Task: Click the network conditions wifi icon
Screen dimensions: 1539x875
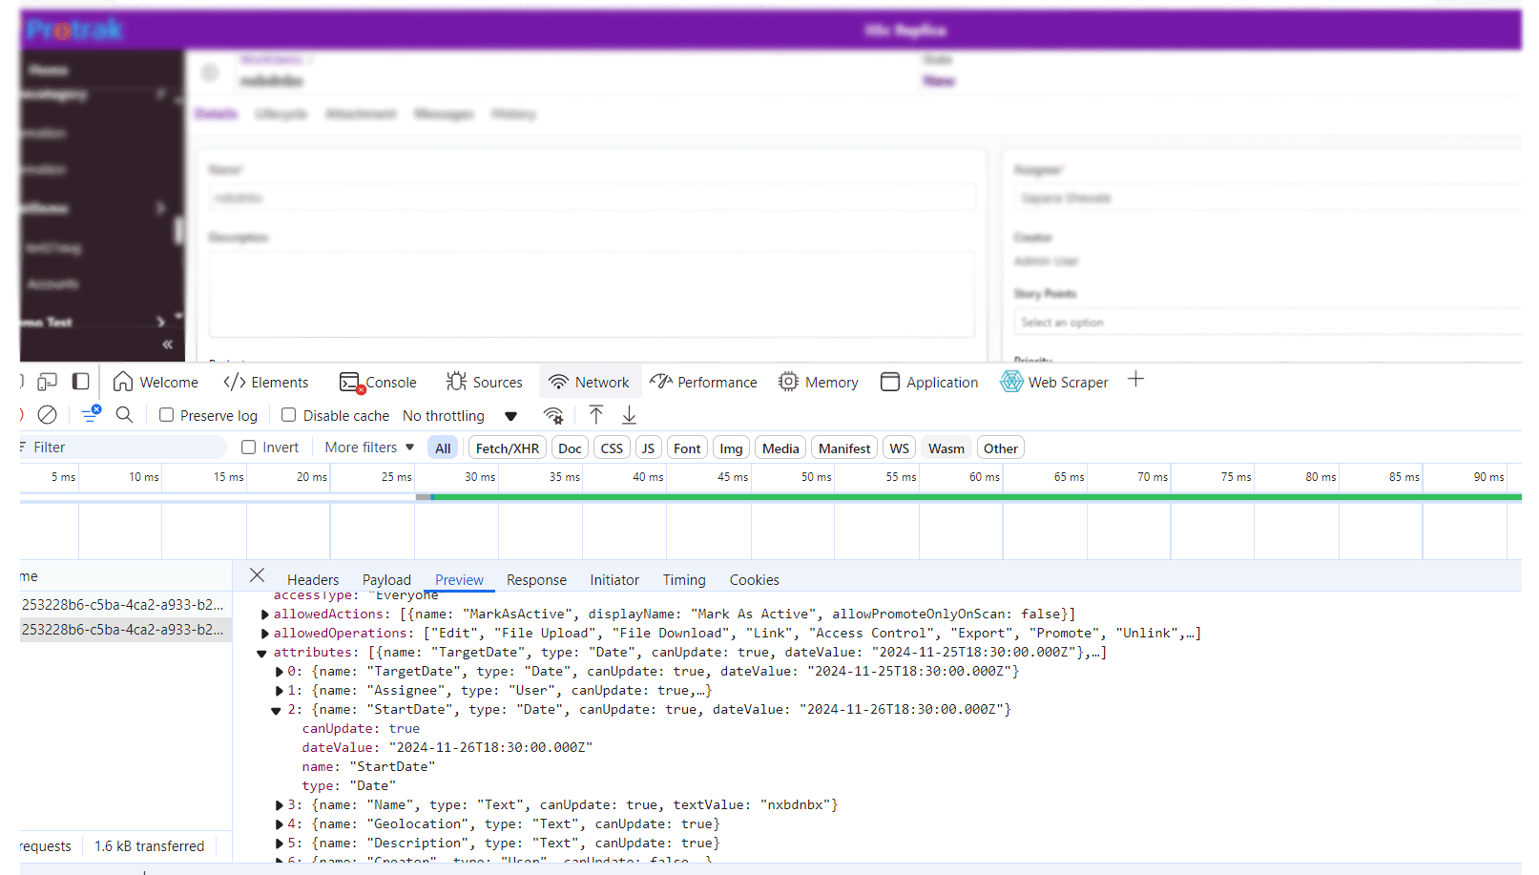Action: click(553, 416)
